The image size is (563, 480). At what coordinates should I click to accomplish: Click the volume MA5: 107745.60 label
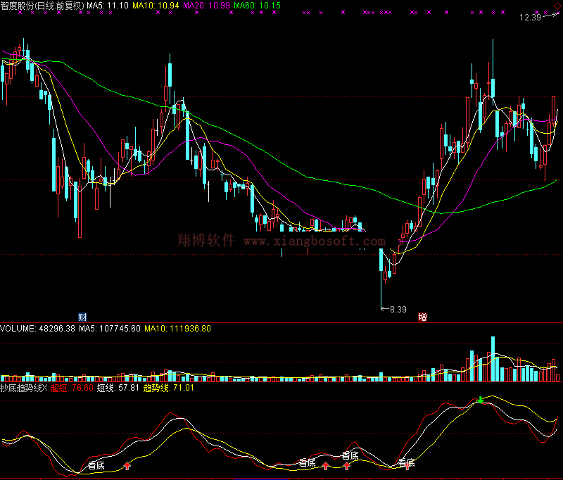110,329
